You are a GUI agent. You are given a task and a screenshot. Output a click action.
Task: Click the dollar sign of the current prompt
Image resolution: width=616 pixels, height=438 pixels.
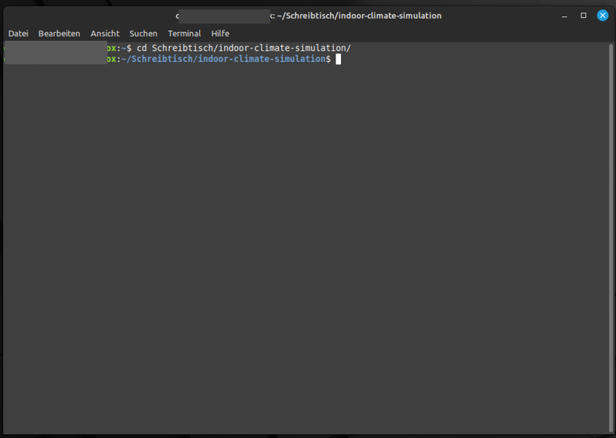click(328, 60)
